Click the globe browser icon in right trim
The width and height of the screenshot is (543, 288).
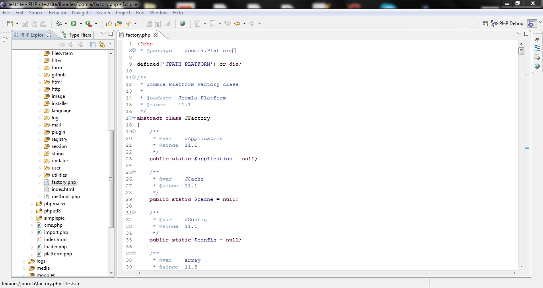(x=537, y=66)
